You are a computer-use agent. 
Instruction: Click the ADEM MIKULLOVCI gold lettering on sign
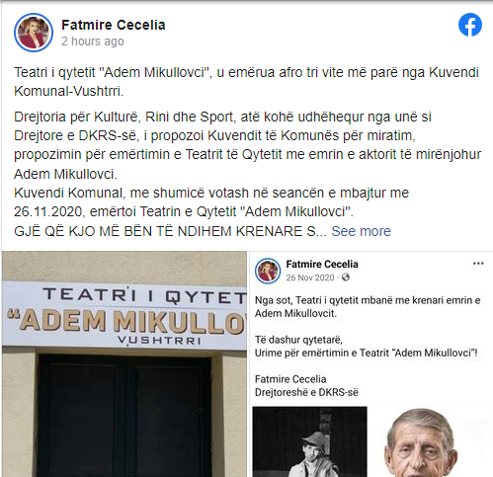point(126,321)
